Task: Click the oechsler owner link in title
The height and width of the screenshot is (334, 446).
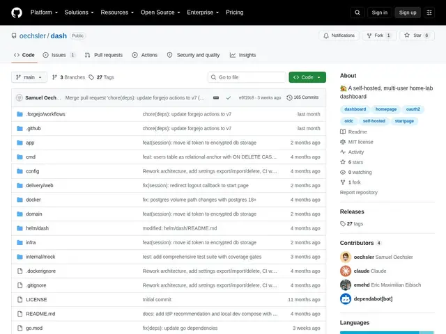Action: (x=33, y=35)
